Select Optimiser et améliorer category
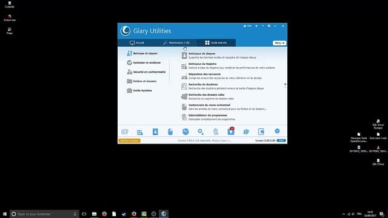 pos(144,63)
